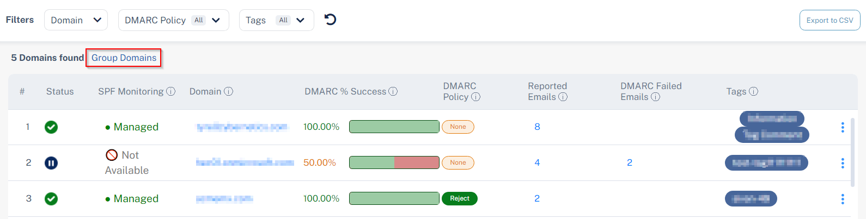Open the Domain filter dropdown
Screen dimensions: 866x219
[x=76, y=20]
